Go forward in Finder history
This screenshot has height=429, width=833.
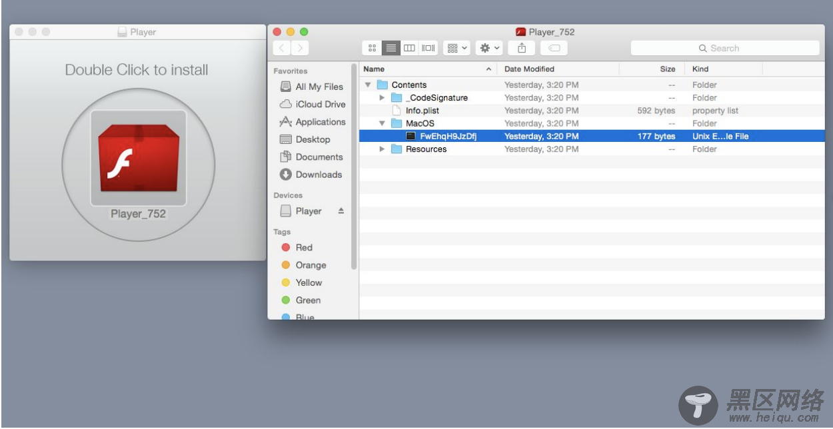pyautogui.click(x=300, y=48)
